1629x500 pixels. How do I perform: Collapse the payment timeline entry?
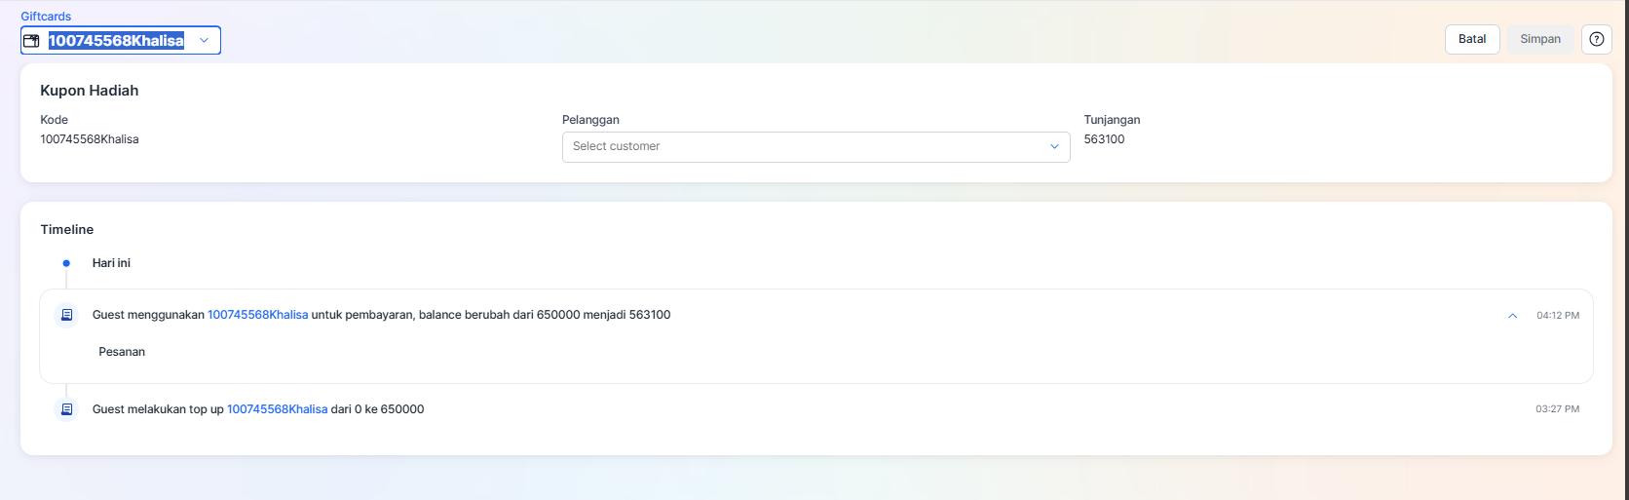pos(1512,316)
